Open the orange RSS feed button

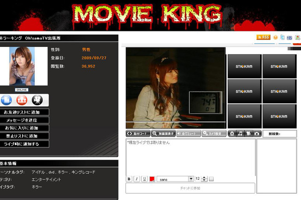(263, 37)
